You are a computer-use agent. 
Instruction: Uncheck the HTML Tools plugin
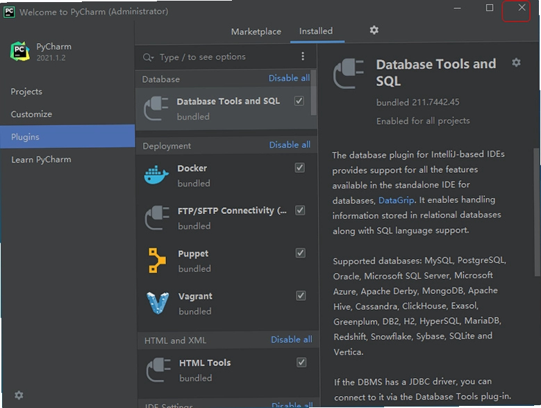point(301,362)
